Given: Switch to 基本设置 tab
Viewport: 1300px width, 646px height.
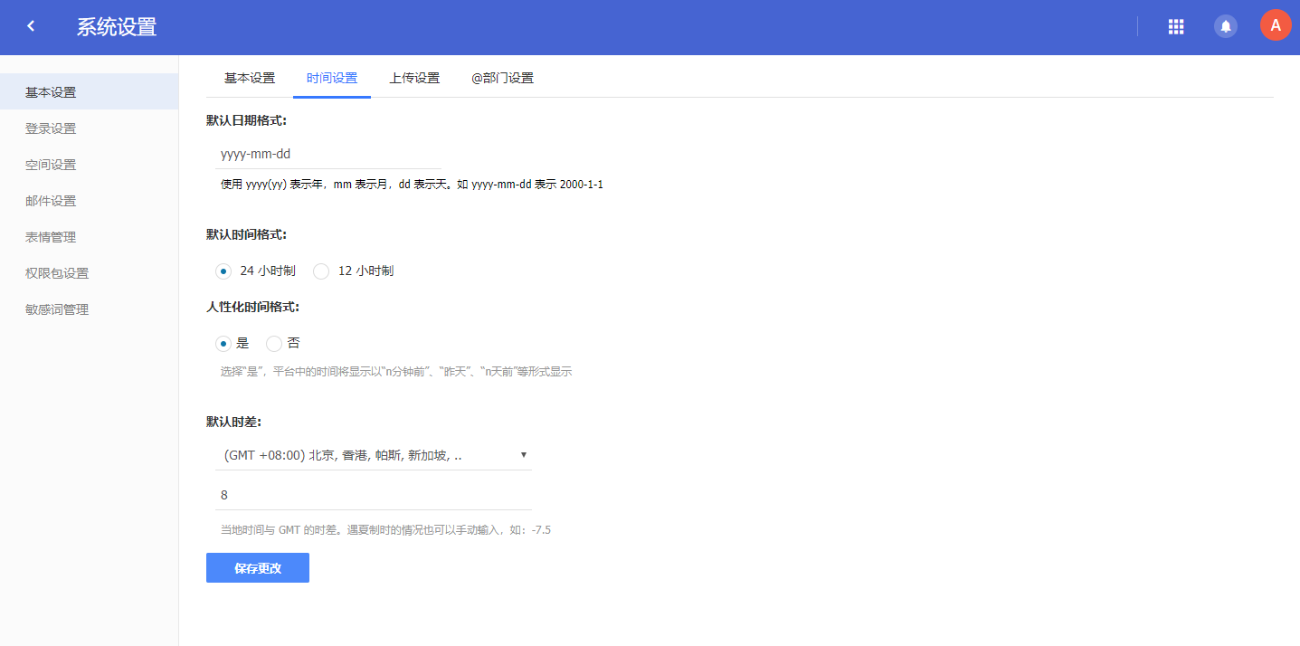Looking at the screenshot, I should pos(250,78).
